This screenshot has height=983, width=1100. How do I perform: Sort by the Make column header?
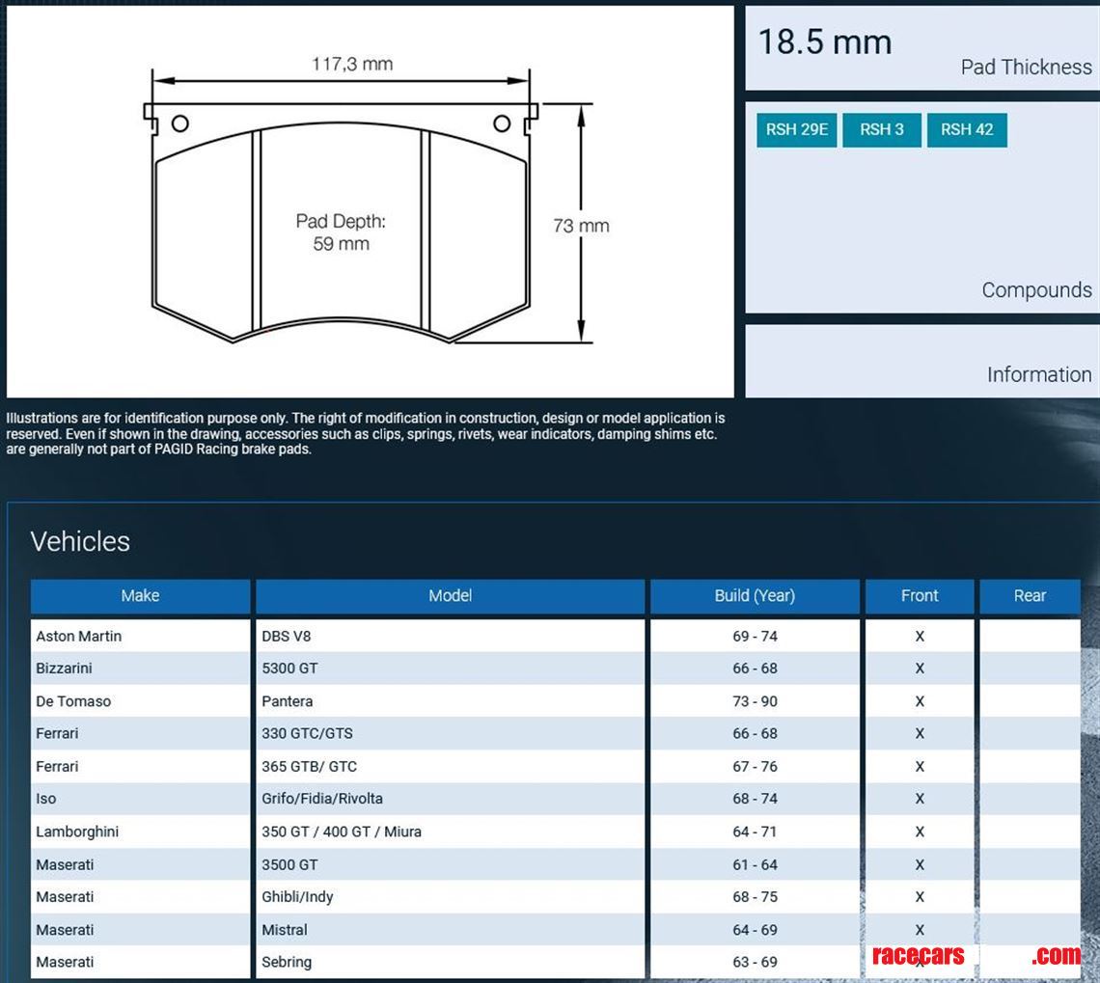coord(140,596)
